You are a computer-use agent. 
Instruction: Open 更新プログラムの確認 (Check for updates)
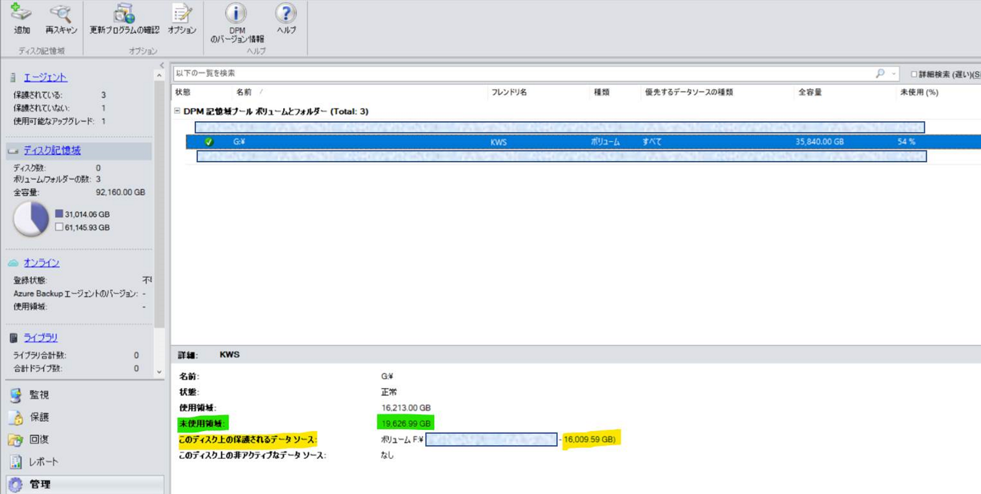pyautogui.click(x=124, y=13)
